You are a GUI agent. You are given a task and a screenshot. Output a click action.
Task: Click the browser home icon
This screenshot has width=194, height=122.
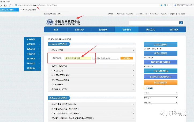(x=5, y=5)
